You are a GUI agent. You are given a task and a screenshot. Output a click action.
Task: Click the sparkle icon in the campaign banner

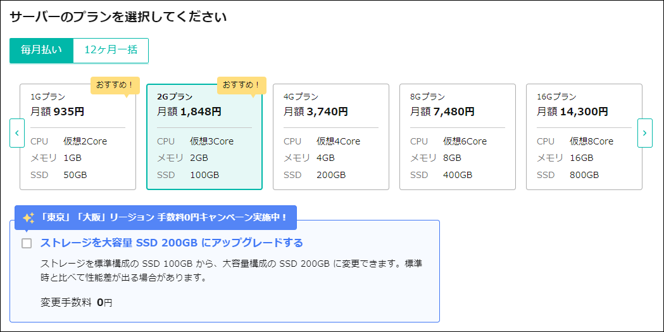tap(28, 217)
